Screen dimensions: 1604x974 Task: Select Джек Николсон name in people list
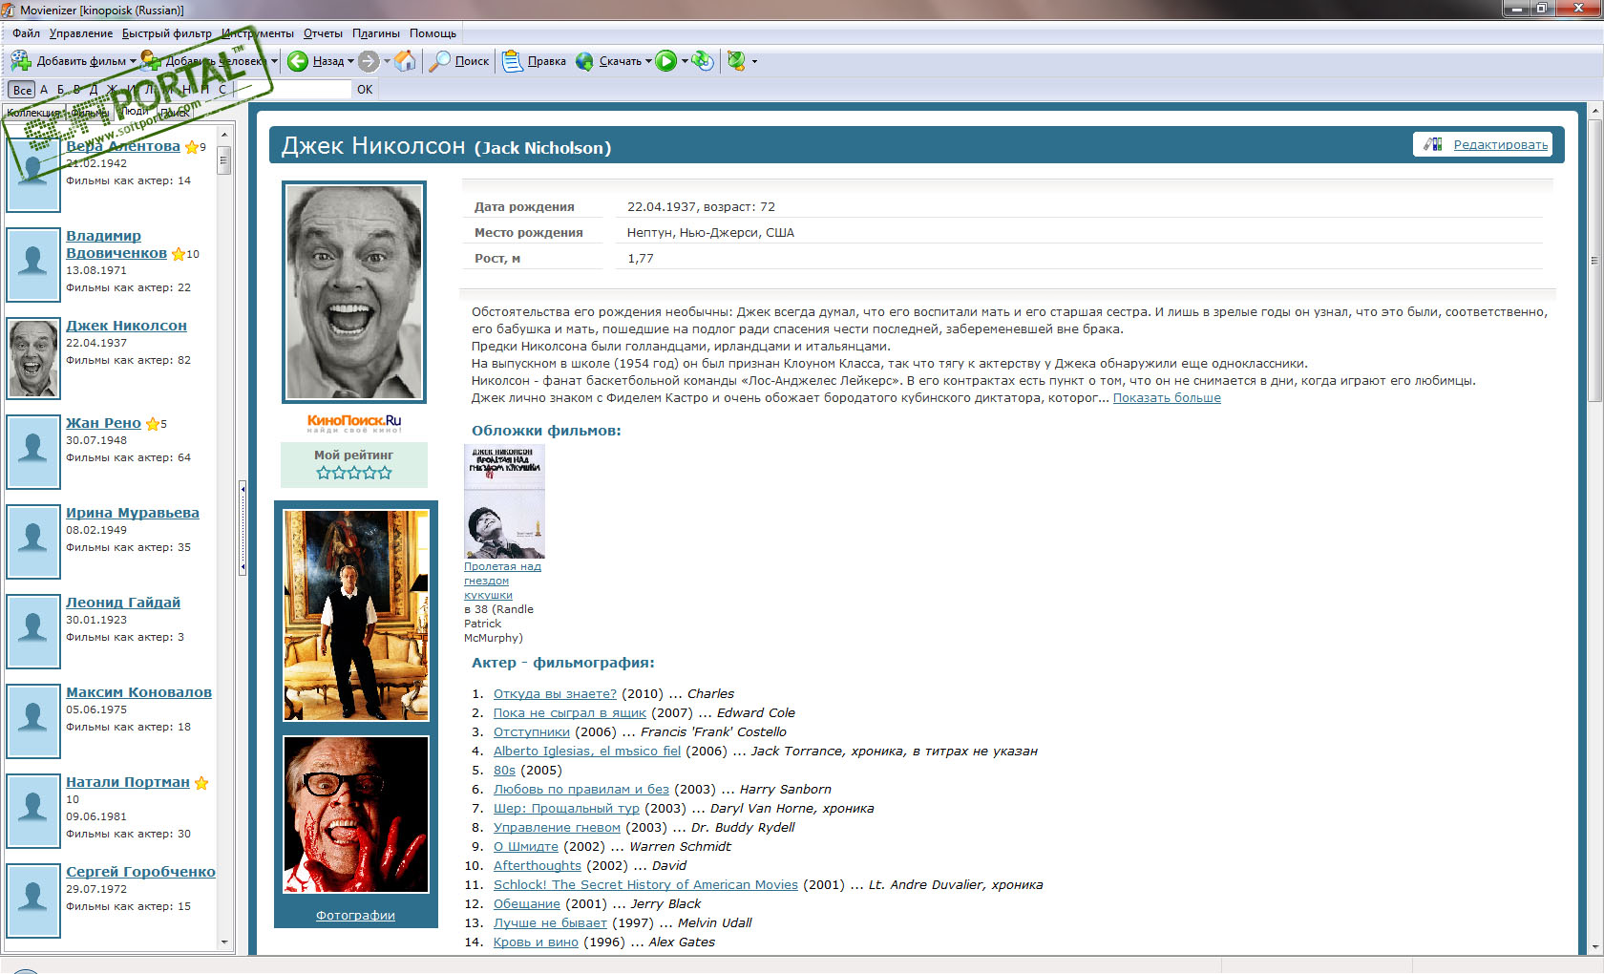coord(126,326)
